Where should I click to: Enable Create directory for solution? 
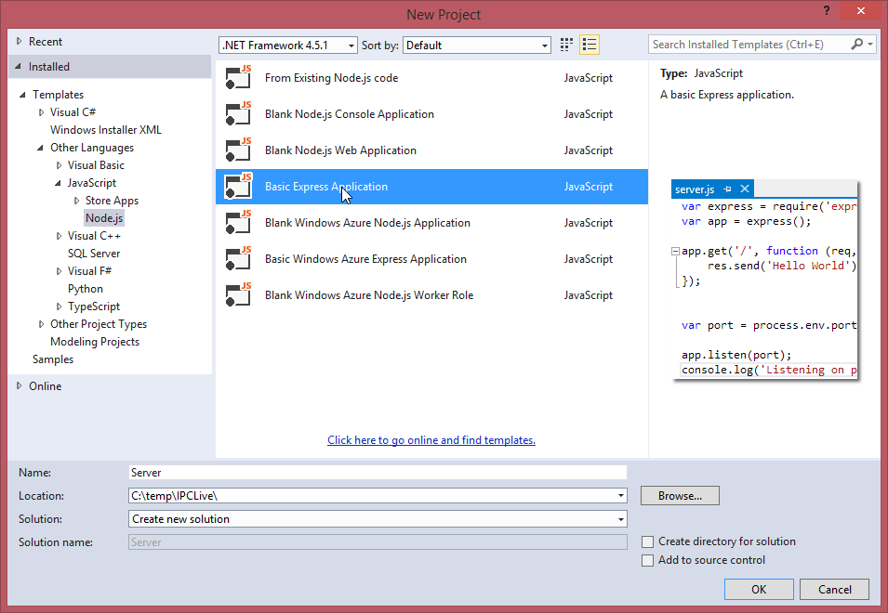click(647, 541)
